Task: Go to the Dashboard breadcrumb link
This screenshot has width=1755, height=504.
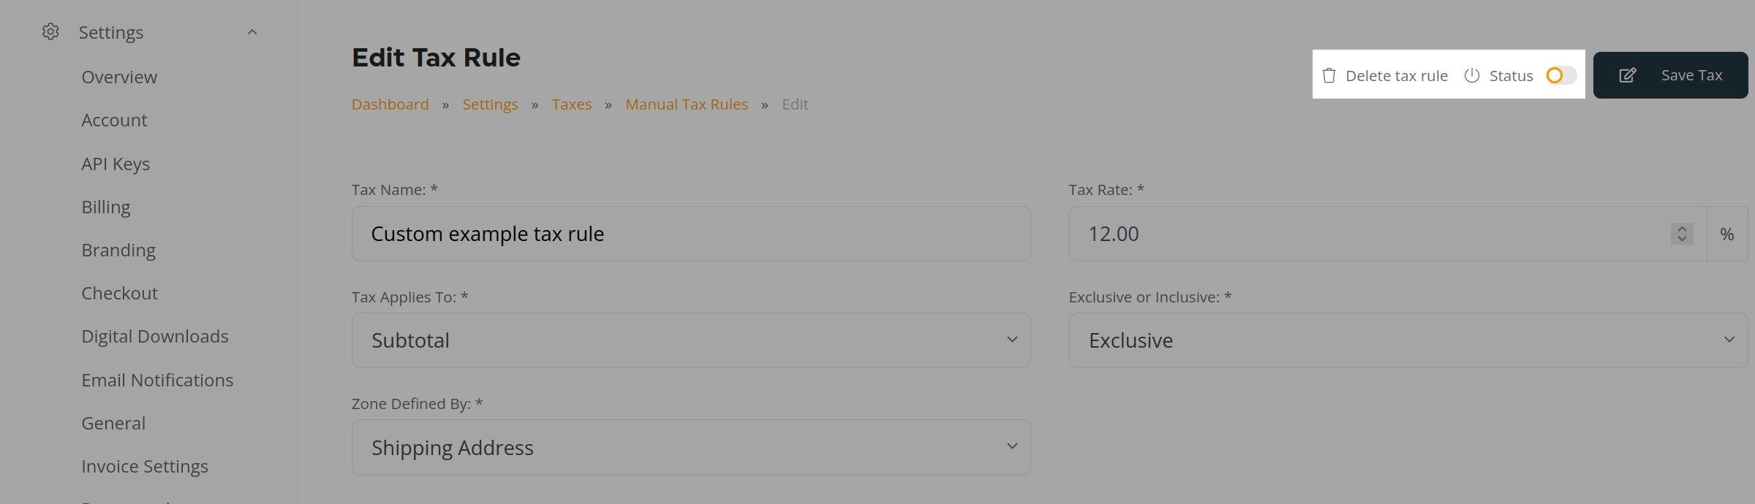Action: [x=390, y=104]
